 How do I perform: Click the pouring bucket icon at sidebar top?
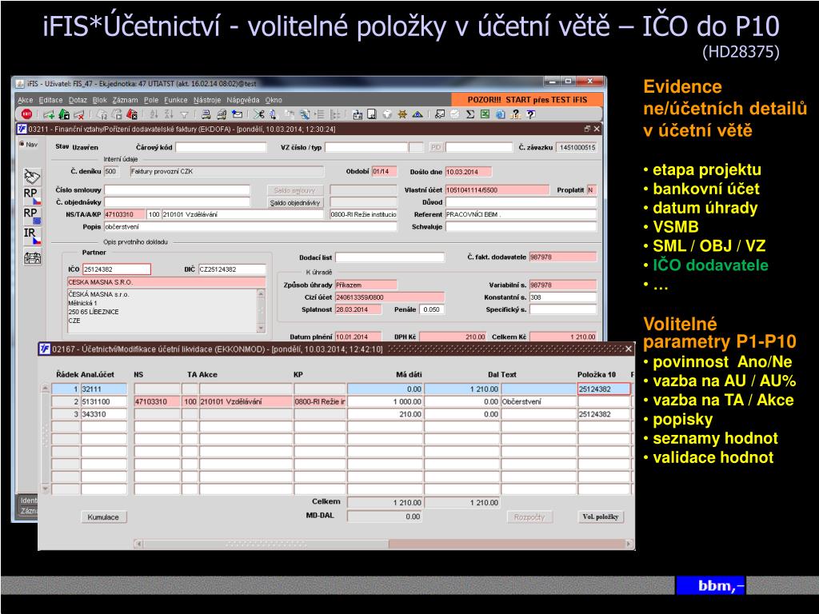32,177
